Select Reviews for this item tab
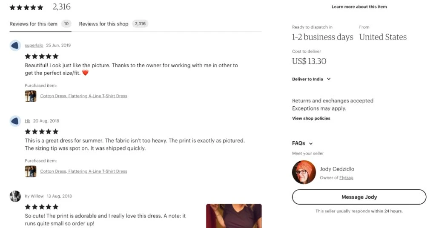The height and width of the screenshot is (228, 436). tap(34, 24)
